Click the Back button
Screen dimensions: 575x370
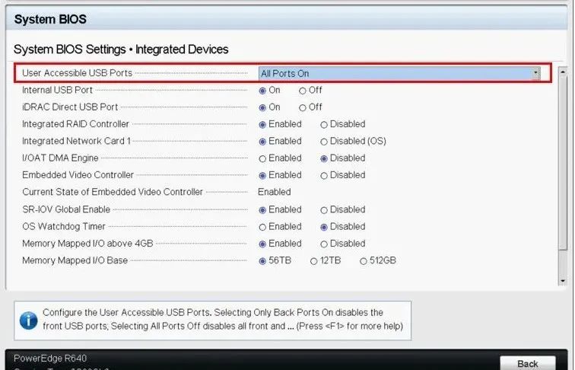pyautogui.click(x=527, y=363)
